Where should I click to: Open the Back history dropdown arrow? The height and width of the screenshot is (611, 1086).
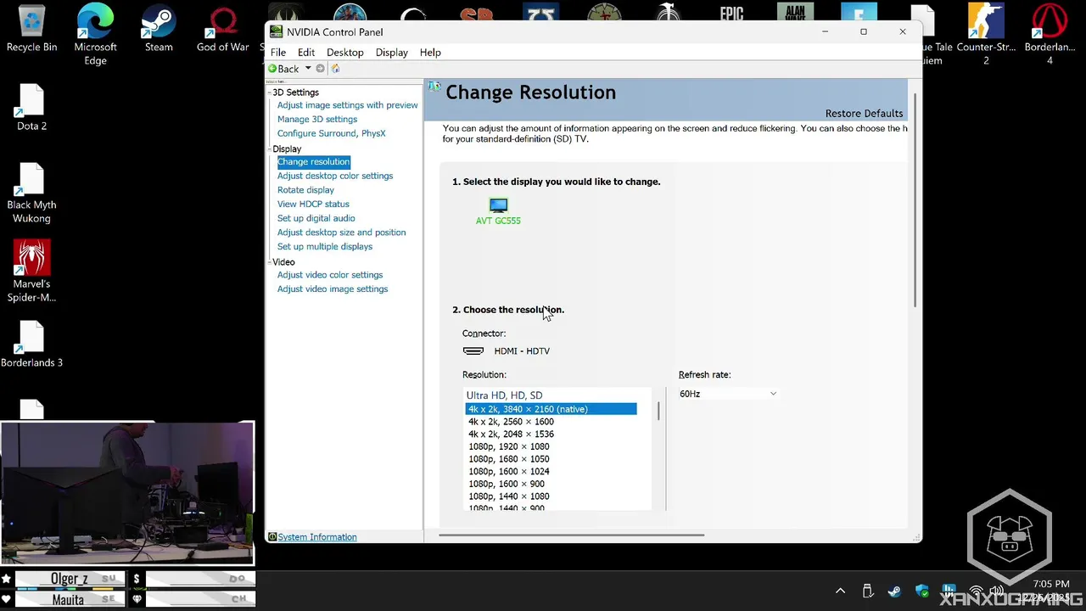click(x=308, y=69)
